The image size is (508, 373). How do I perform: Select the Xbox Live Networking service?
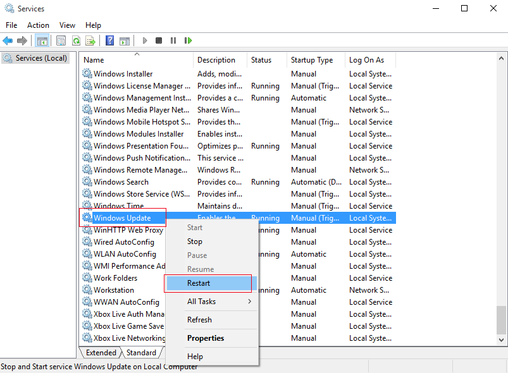(130, 338)
